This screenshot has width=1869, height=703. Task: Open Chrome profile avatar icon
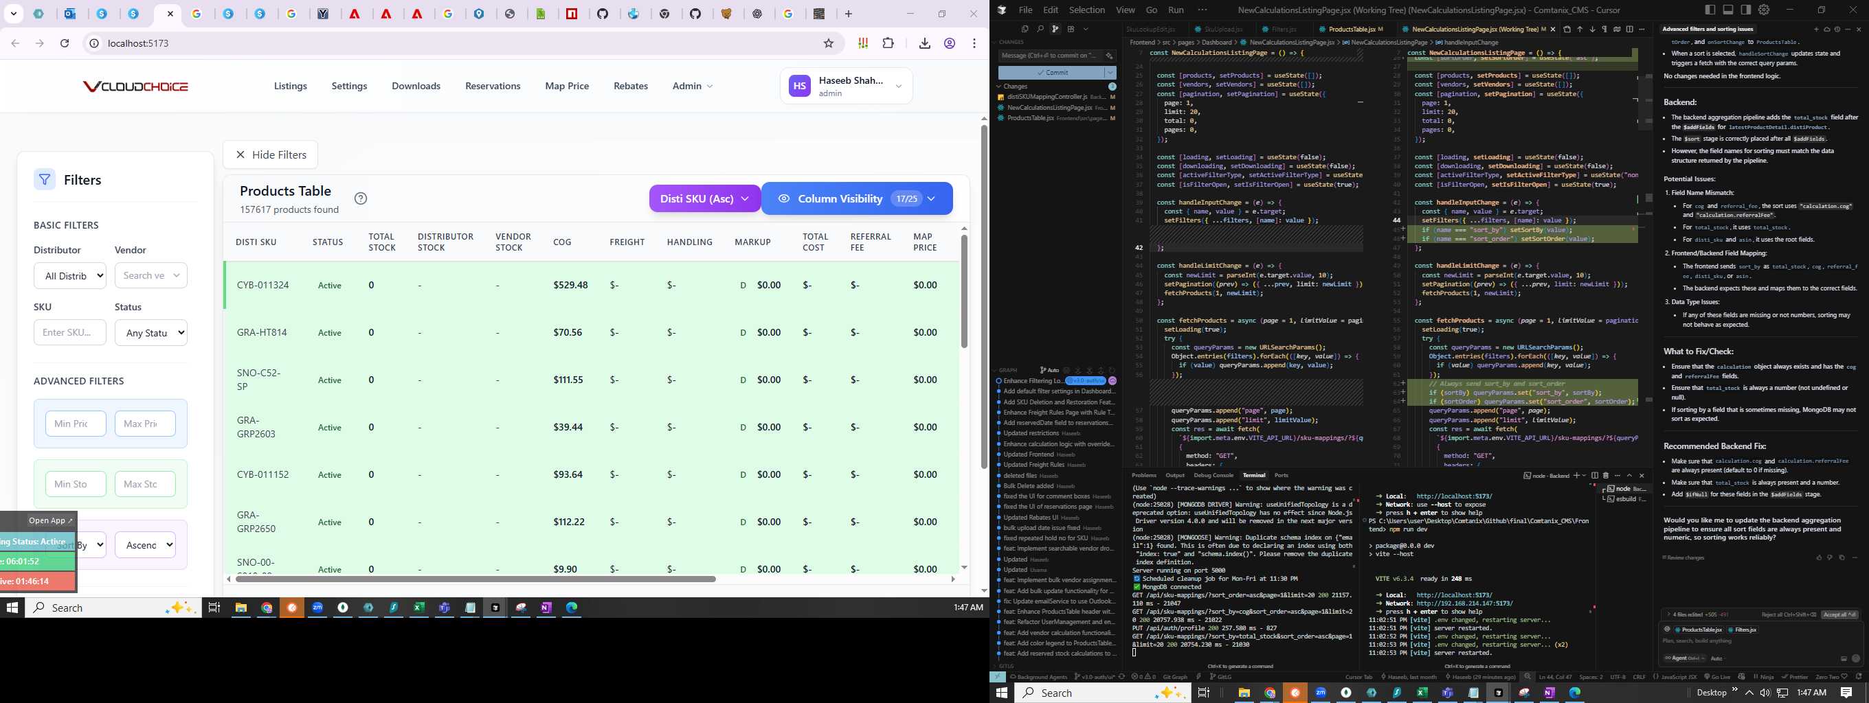949,43
